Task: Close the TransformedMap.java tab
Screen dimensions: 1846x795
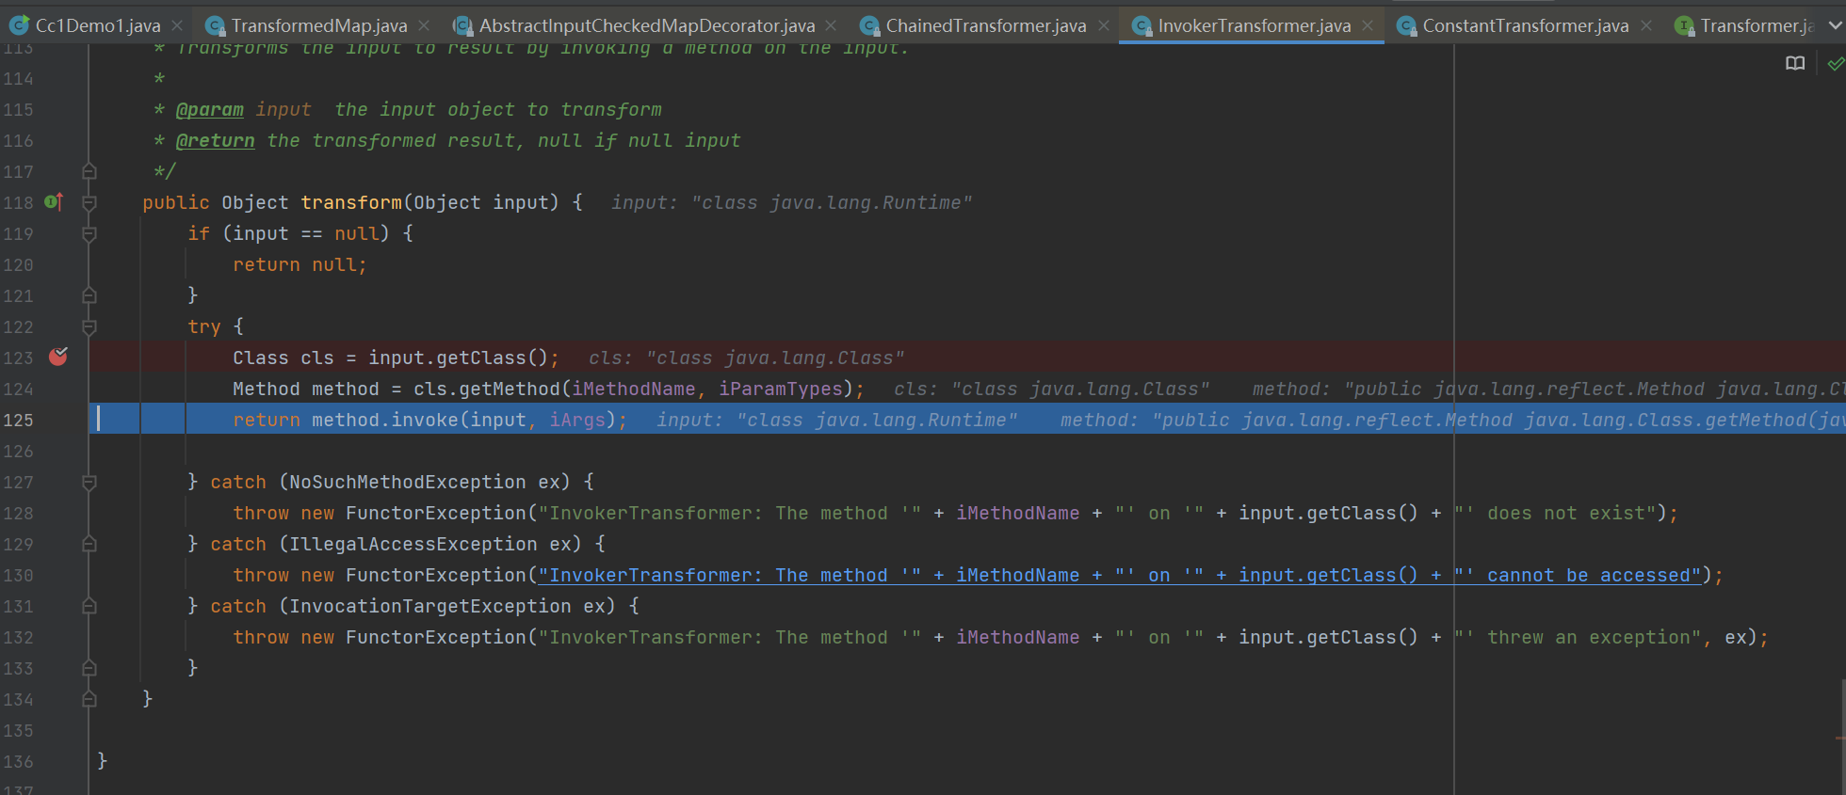Action: (x=424, y=25)
